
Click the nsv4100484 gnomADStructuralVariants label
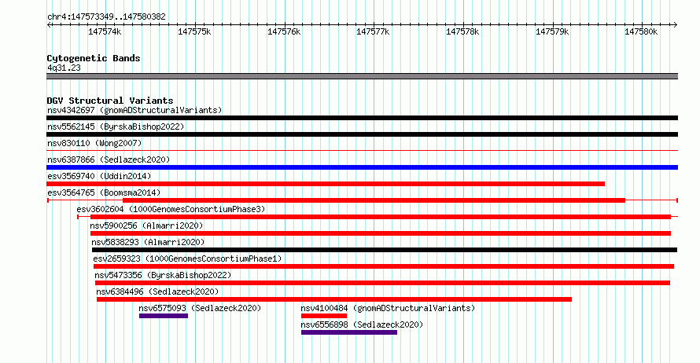(x=388, y=308)
